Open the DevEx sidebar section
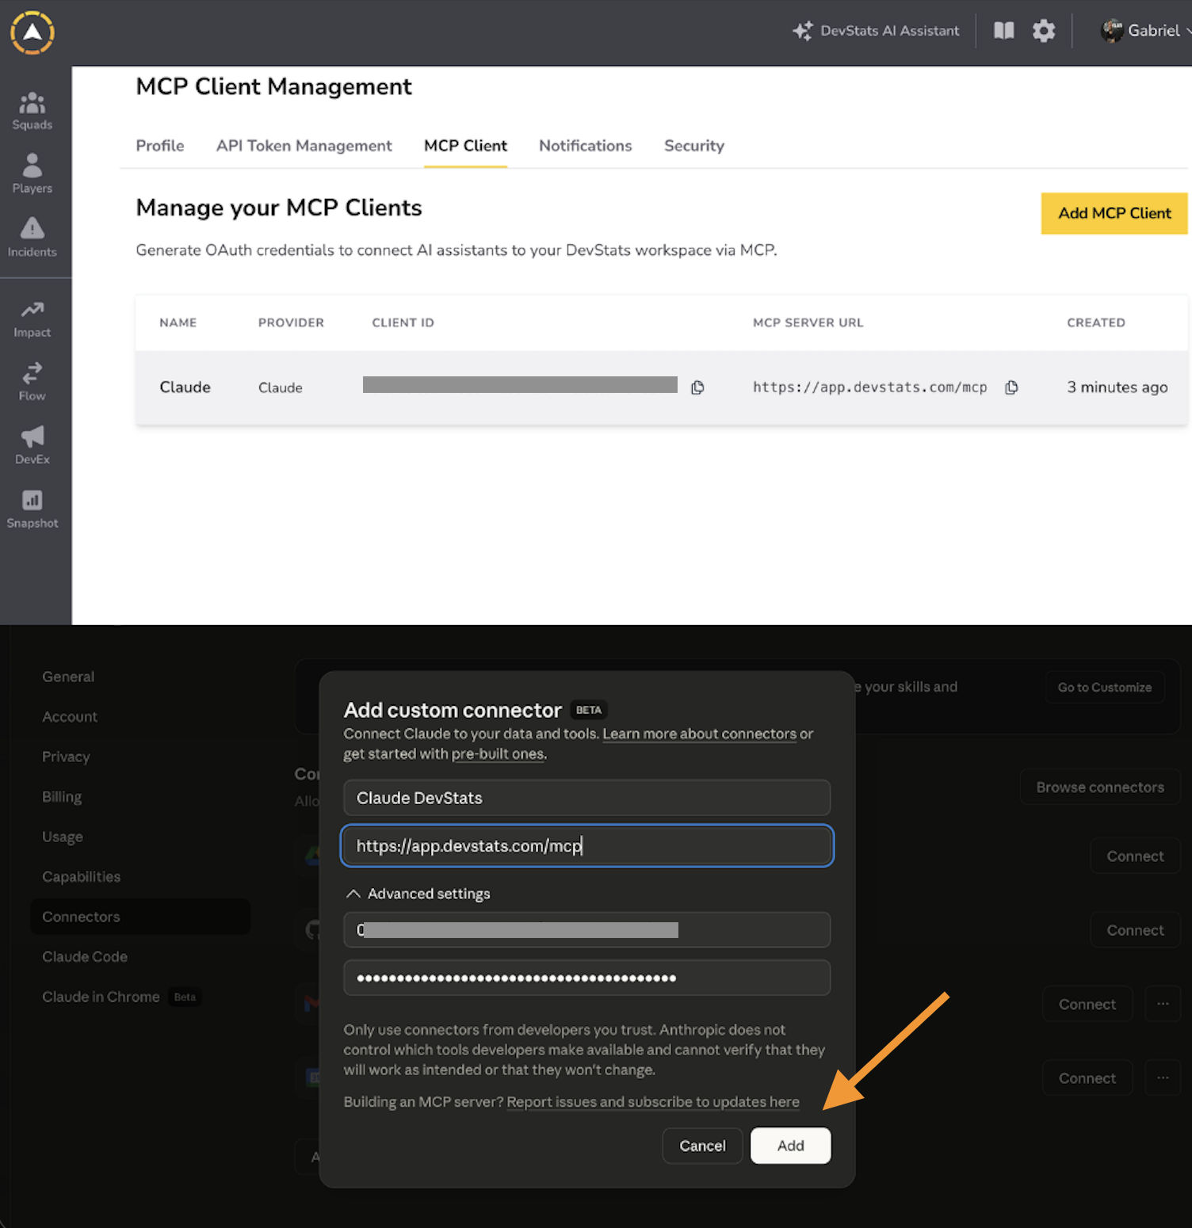The width and height of the screenshot is (1192, 1228). [x=32, y=445]
